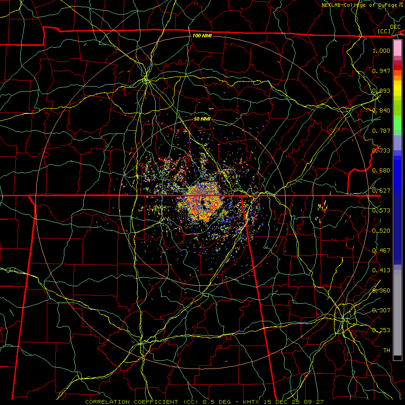
Task: Click the 1.000 value on the color scale
Action: 381,50
